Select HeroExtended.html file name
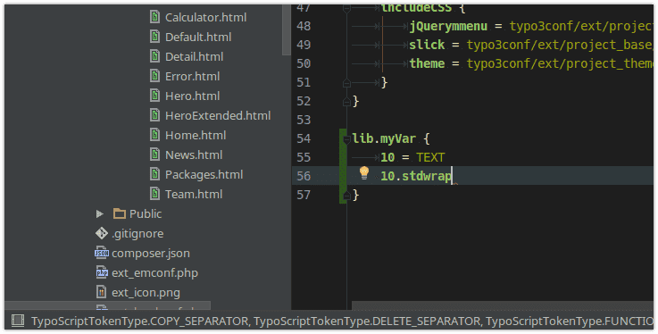The width and height of the screenshot is (658, 334). pos(218,115)
